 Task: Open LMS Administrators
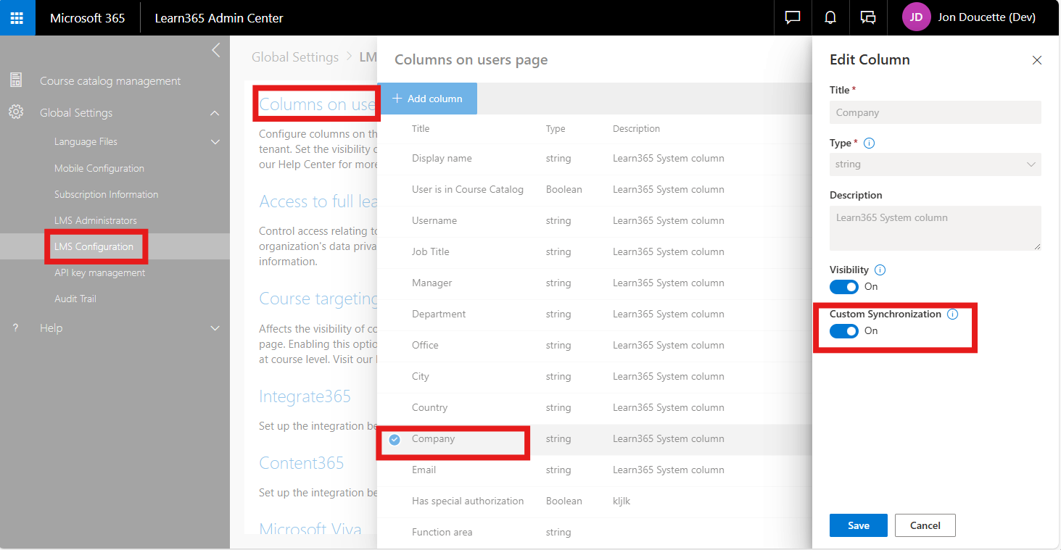96,220
